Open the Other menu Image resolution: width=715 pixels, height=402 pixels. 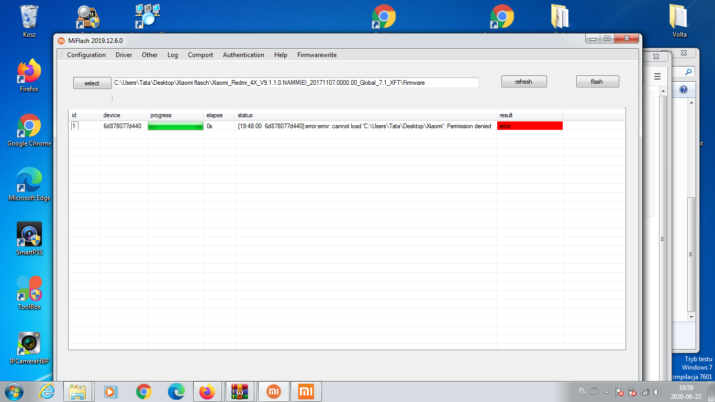(150, 55)
